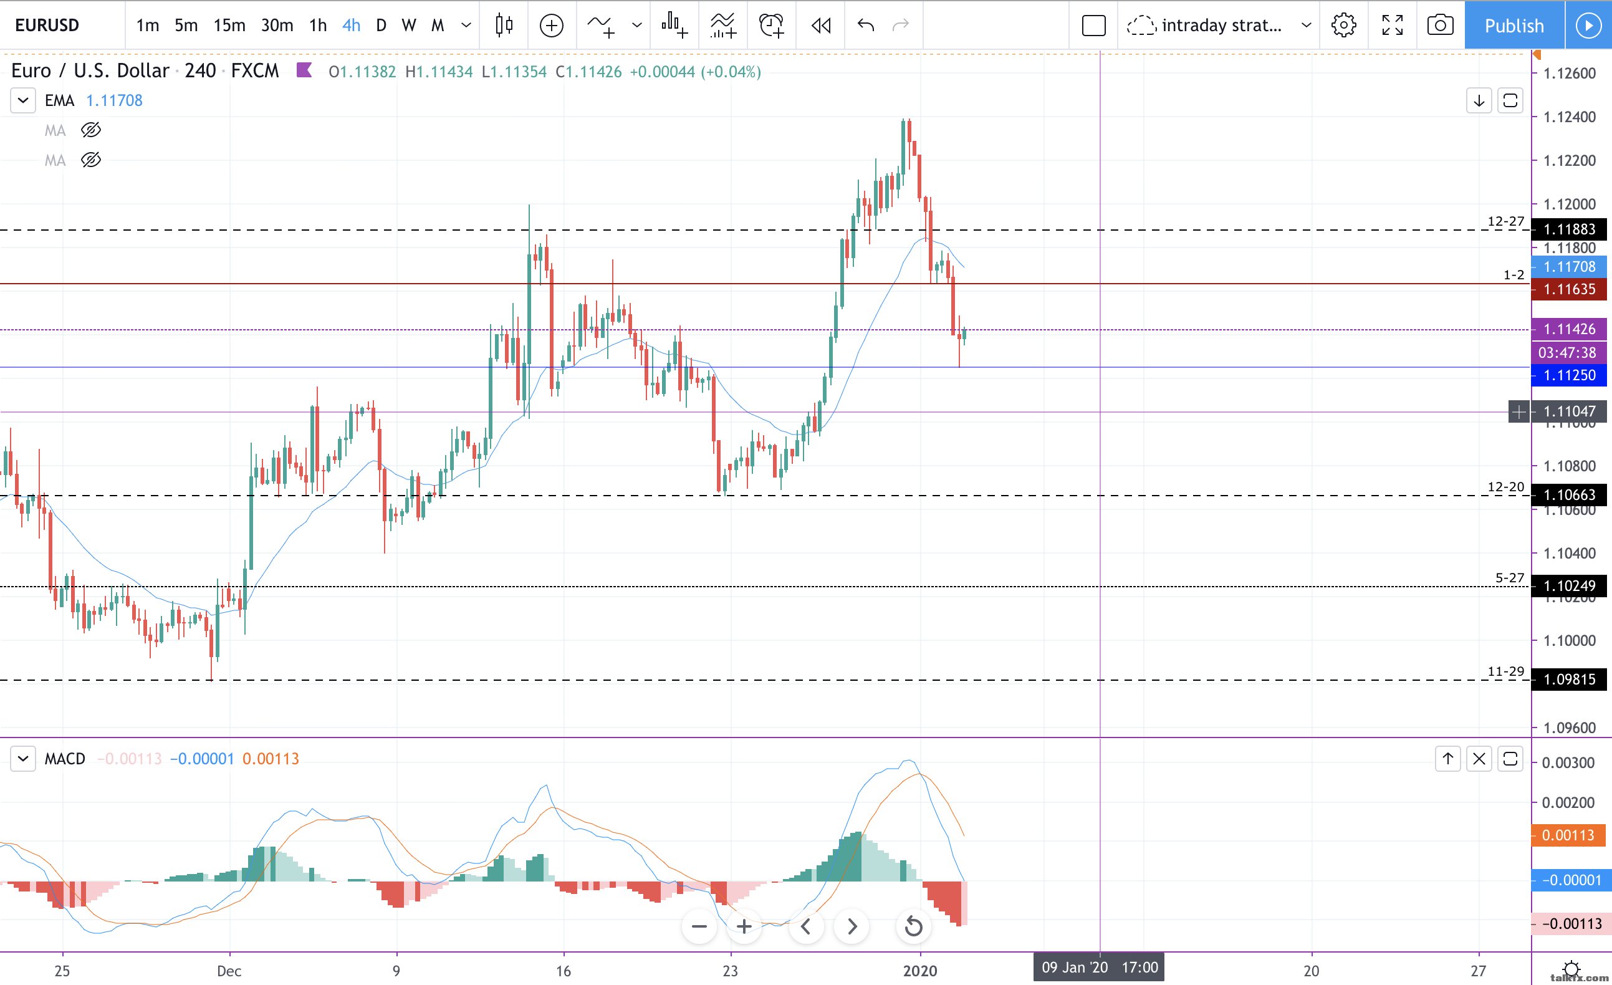Click the plus icon beside price 1.11047
Viewport: 1612px width, 985px height.
coord(1519,411)
